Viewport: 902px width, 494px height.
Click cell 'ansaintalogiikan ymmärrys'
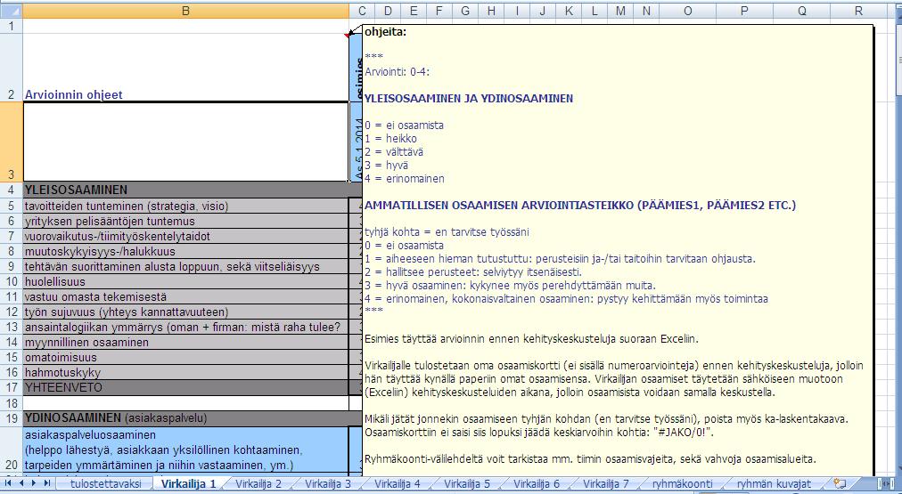pyautogui.click(x=185, y=327)
